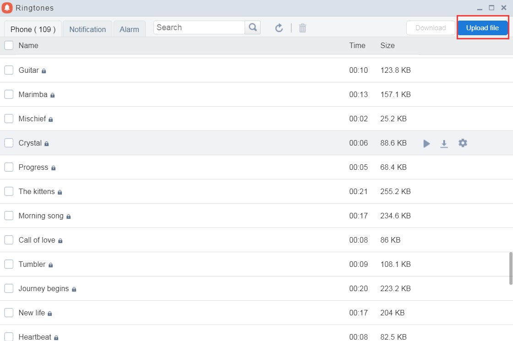Click the Upload file button
Viewport: 513px width, 341px height.
coord(482,28)
